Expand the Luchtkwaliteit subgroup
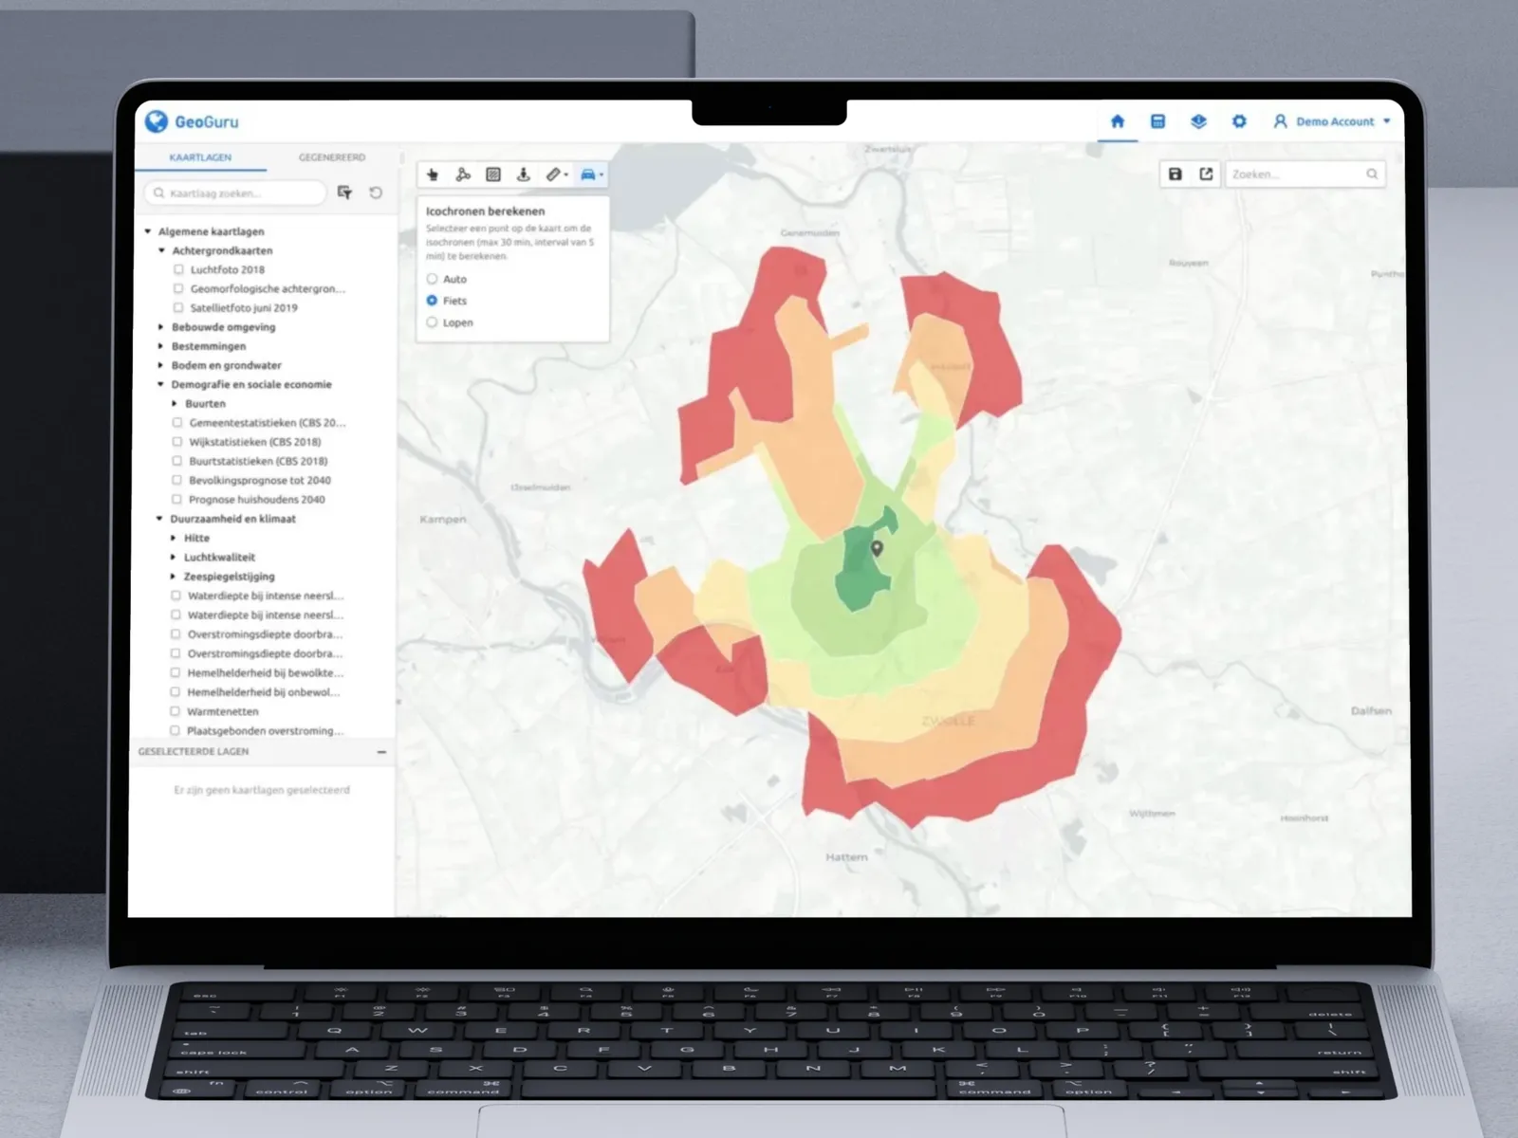Image resolution: width=1518 pixels, height=1138 pixels. pyautogui.click(x=174, y=557)
